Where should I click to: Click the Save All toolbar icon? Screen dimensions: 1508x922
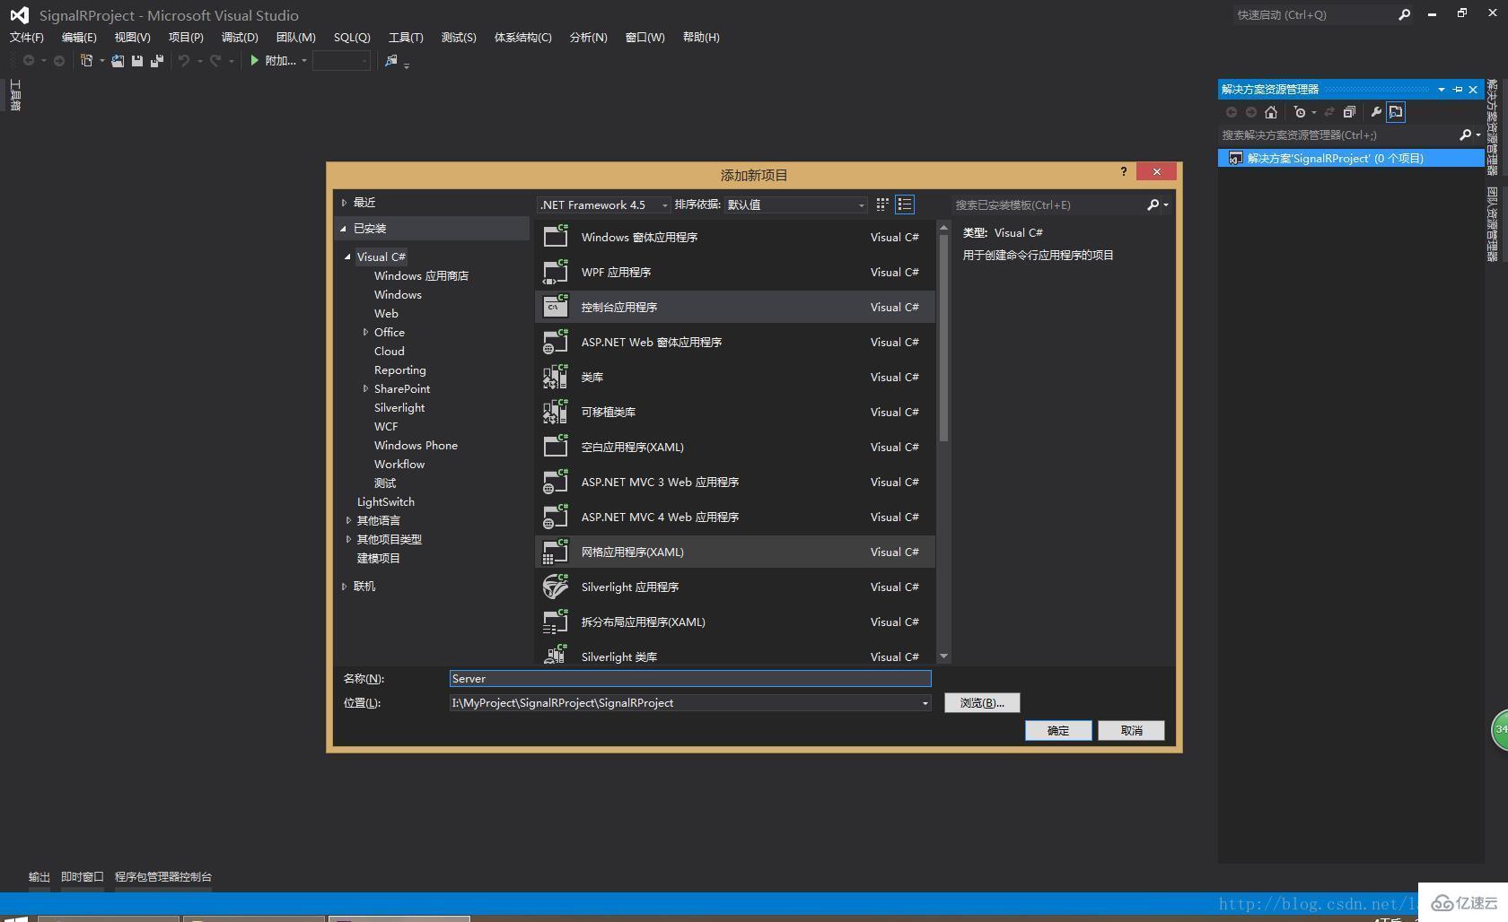click(157, 60)
